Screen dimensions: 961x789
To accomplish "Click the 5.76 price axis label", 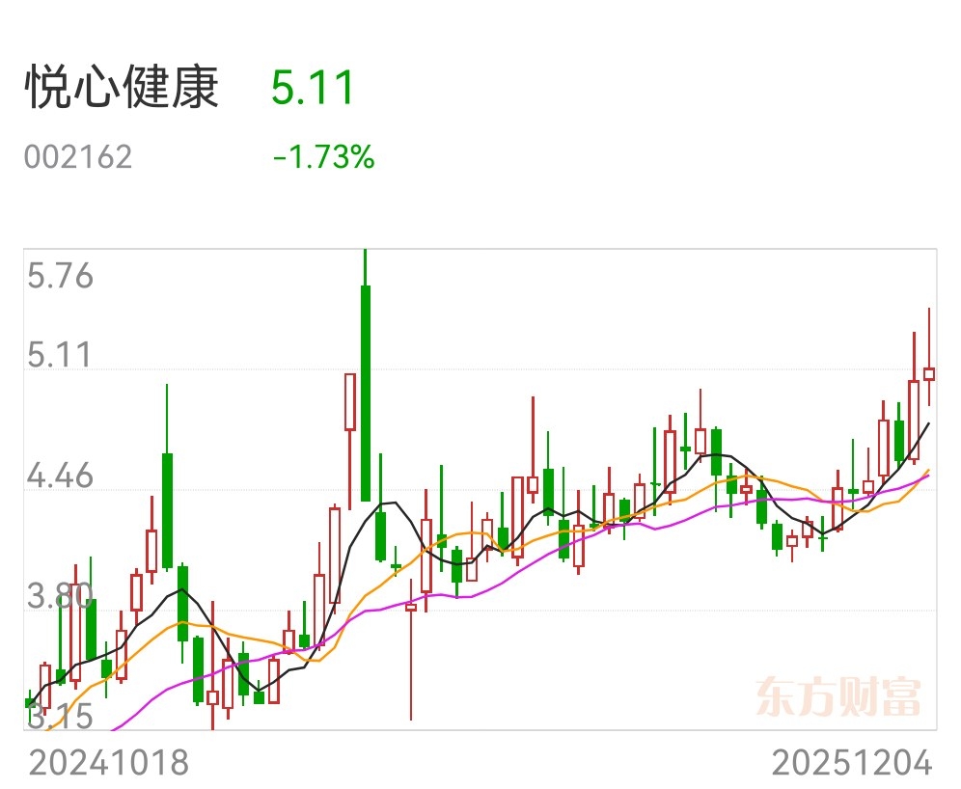I will pyautogui.click(x=60, y=276).
